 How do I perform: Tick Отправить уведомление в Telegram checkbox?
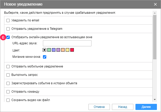pos(8,29)
